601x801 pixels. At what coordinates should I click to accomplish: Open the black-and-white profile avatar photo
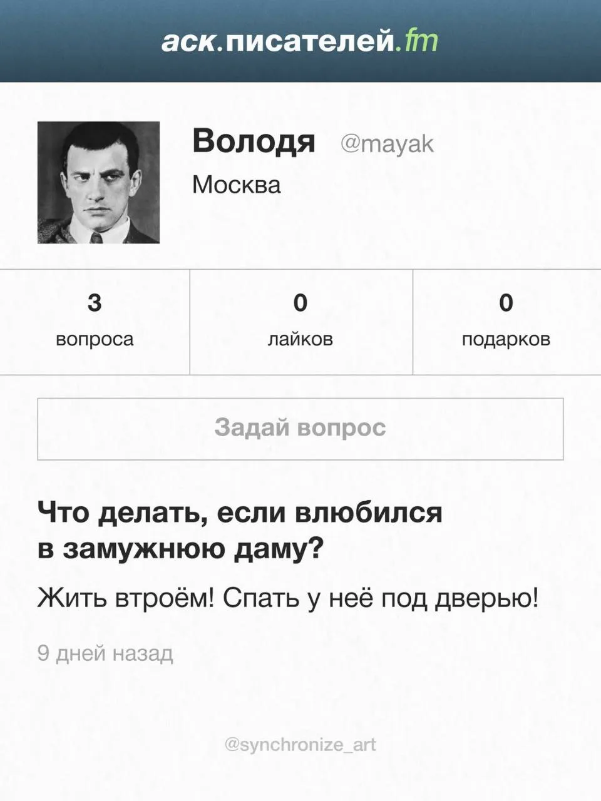tap(98, 182)
